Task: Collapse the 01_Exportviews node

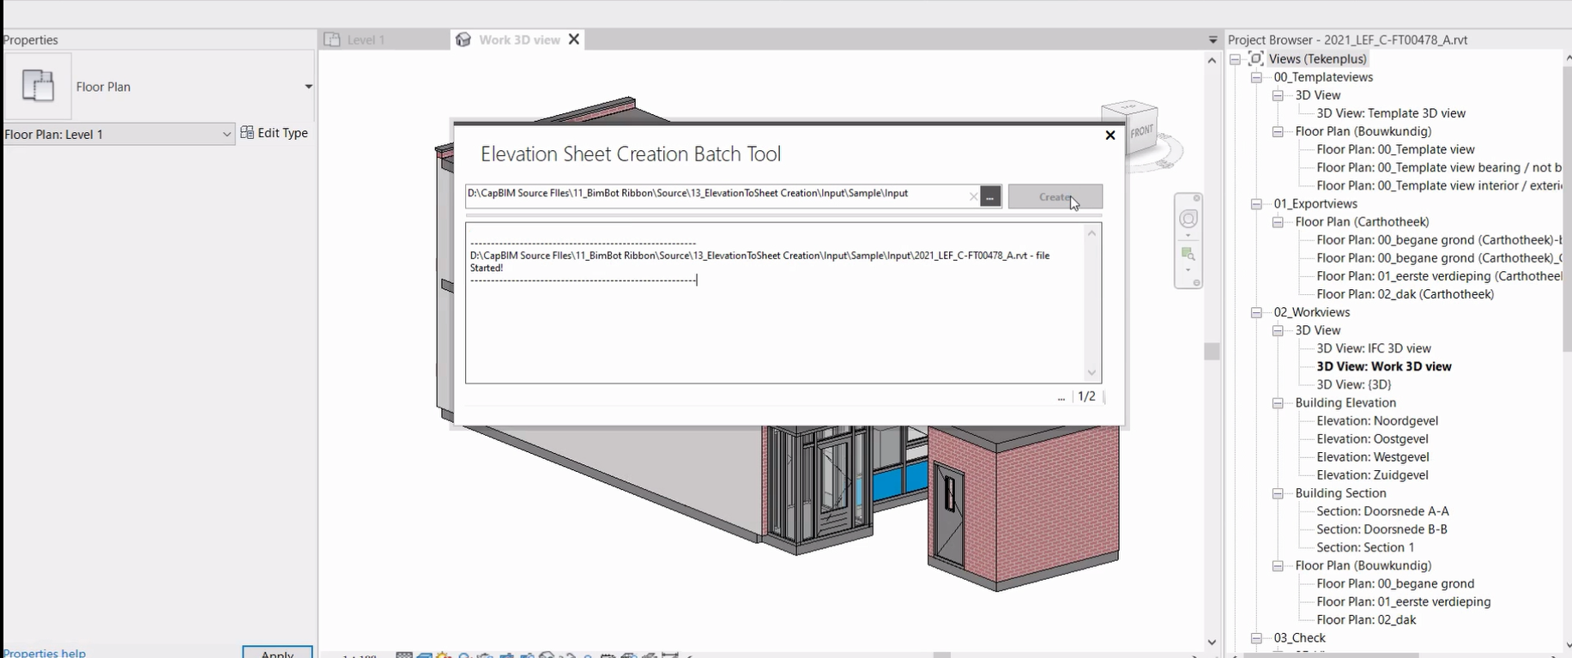Action: coord(1256,204)
